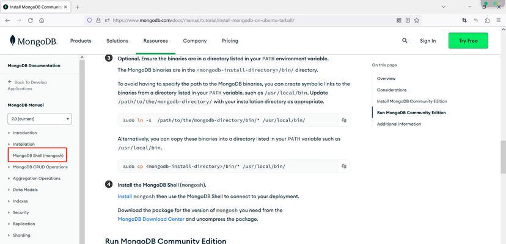Open the extensions puzzle icon
The height and width of the screenshot is (244, 506).
coord(487,20)
